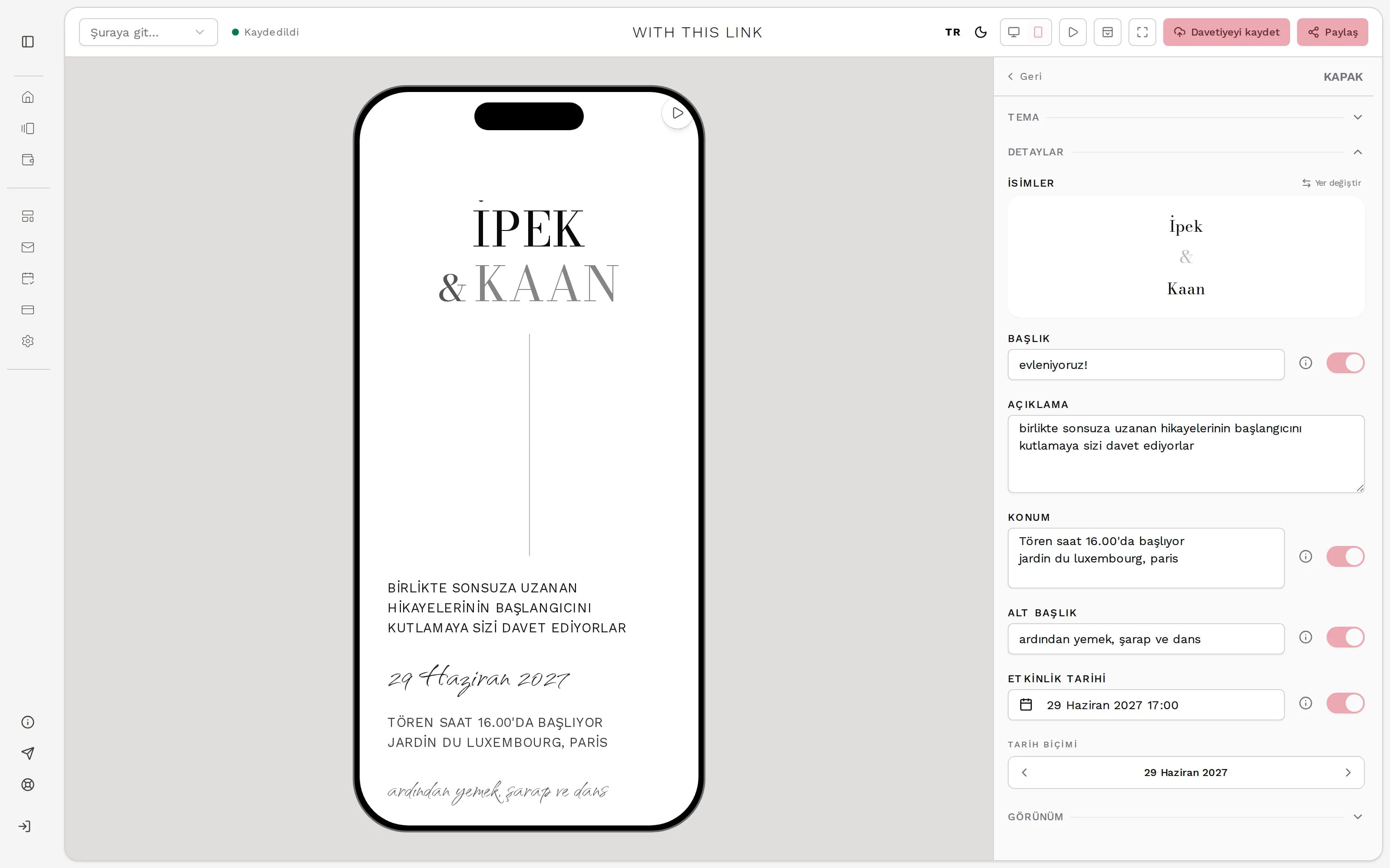Expand the Görünüm section
This screenshot has height=868, width=1390.
1185,817
